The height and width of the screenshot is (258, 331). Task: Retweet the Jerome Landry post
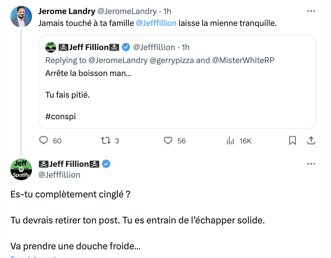point(105,141)
